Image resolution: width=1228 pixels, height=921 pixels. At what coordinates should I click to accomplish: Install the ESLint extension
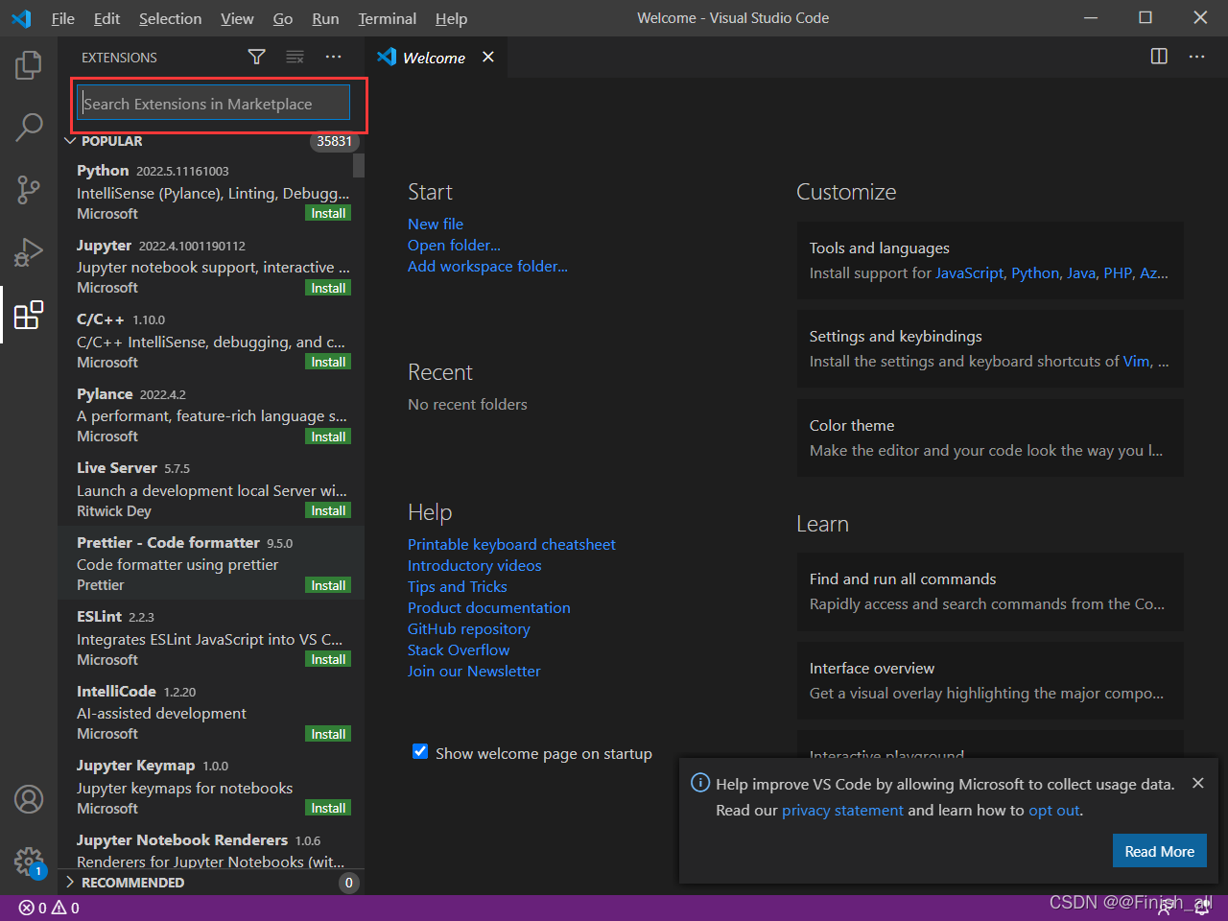(x=328, y=659)
